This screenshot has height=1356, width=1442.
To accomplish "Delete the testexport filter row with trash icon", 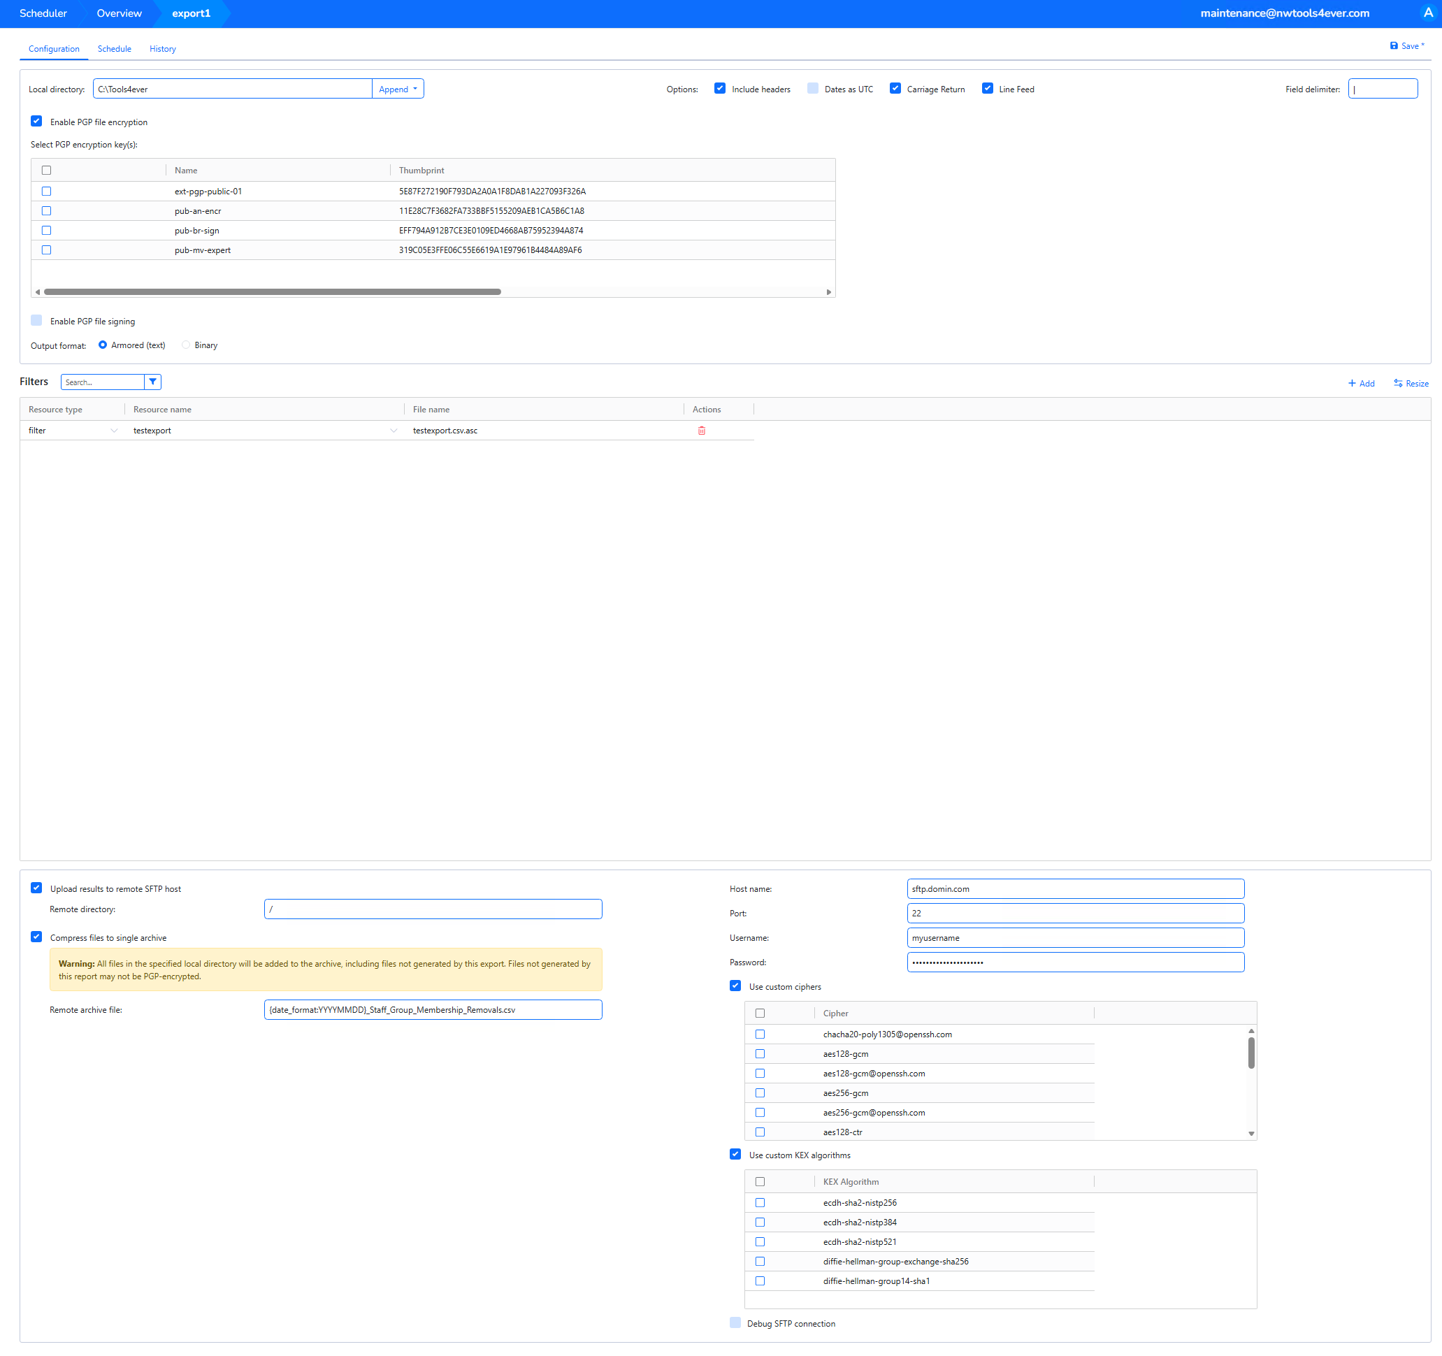I will 701,431.
